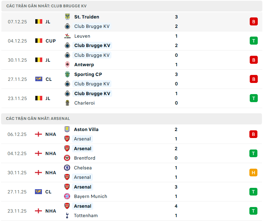Open the Tottenham team link
Viewport: 263px width, 222px height.
click(86, 215)
